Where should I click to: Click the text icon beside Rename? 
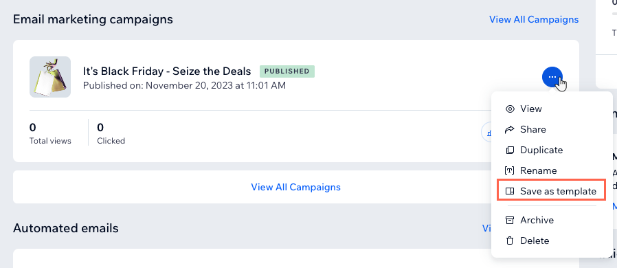pyautogui.click(x=510, y=171)
